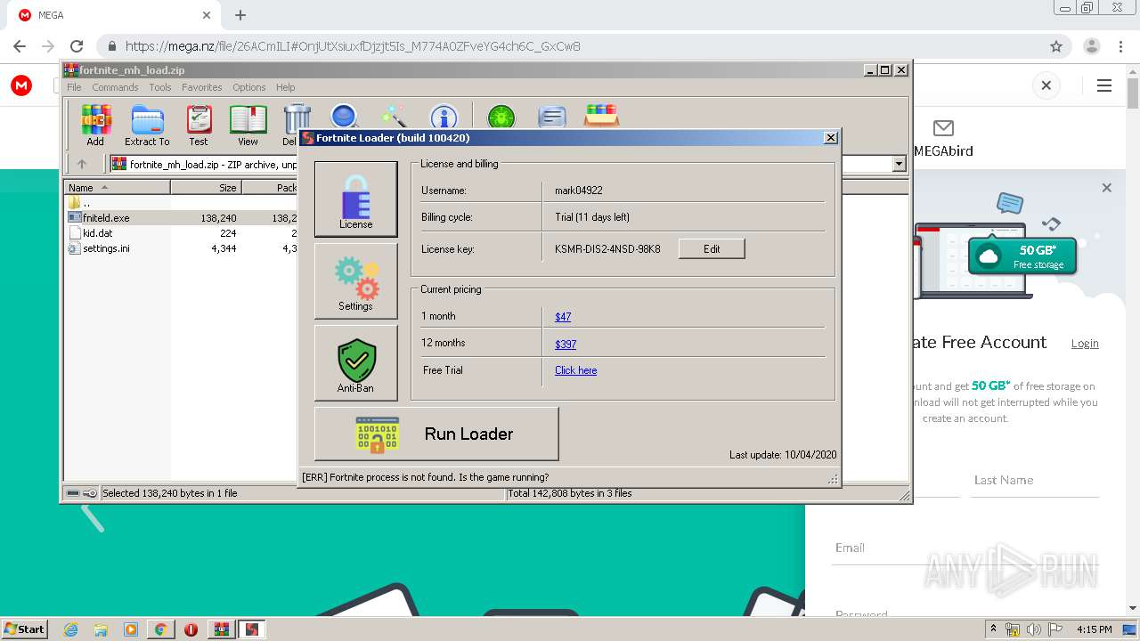Screen dimensions: 1140x641
Task: Open the File menu in WinRAR
Action: (x=74, y=87)
